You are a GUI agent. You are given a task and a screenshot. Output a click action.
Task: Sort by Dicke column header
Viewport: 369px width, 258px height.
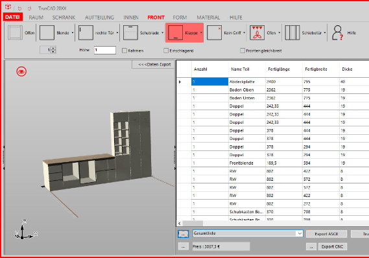354,69
